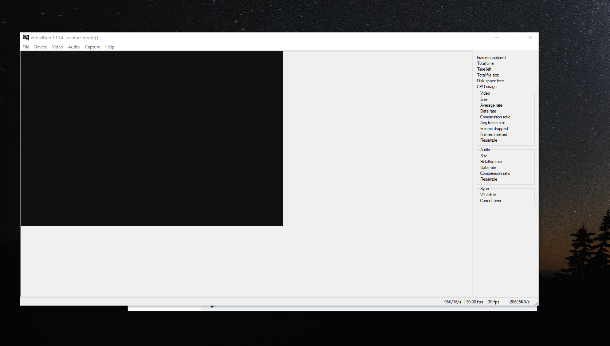Click Resample in the Audio group

[488, 179]
